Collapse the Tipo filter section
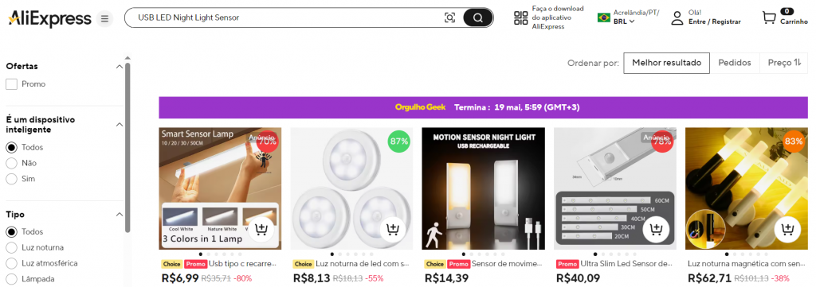Screen dimensions: 816x287 pos(120,215)
